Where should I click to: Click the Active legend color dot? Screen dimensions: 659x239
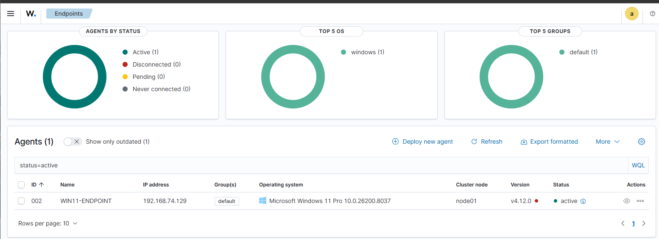click(125, 52)
